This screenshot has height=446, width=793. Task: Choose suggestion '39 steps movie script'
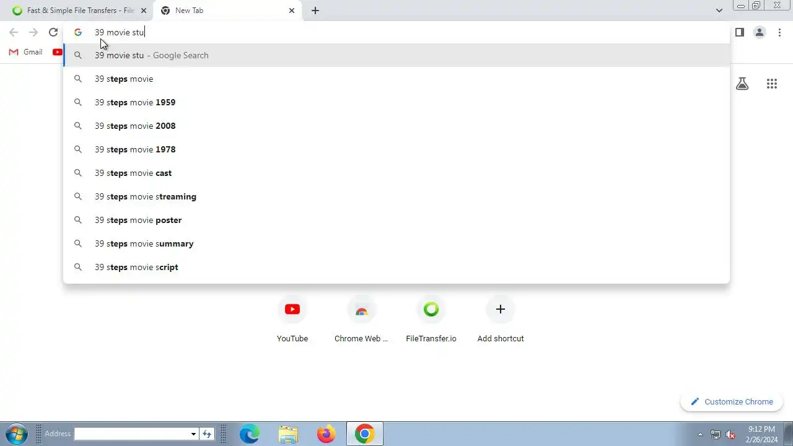(x=396, y=267)
